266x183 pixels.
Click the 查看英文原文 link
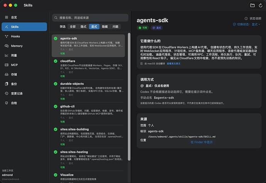tap(173, 64)
